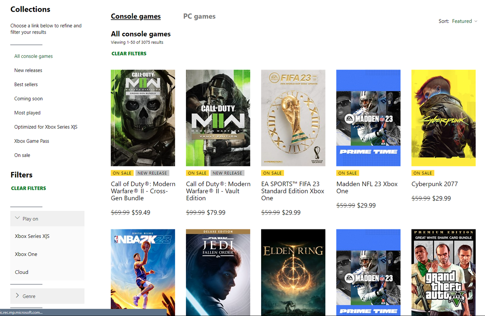
Task: Click the All console games heading
Action: click(x=141, y=34)
